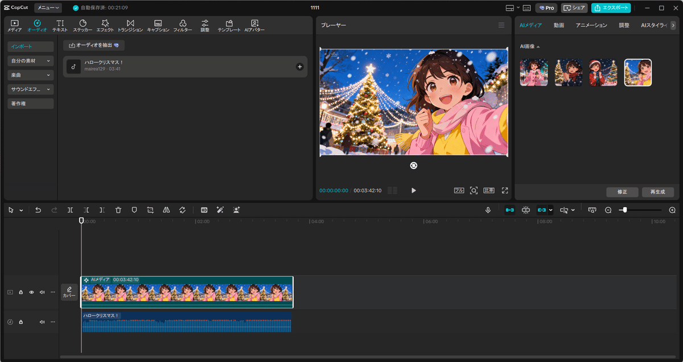Switch to アニメーション tab

pyautogui.click(x=591, y=26)
